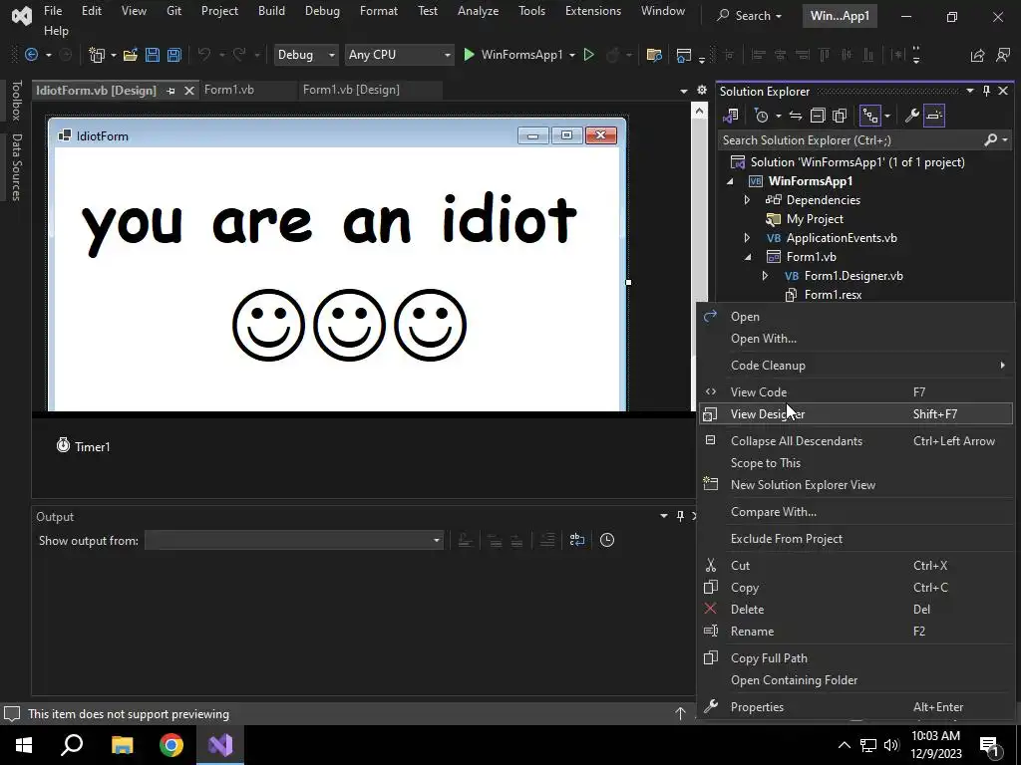This screenshot has height=765, width=1021.
Task: Click the designer vertical scrollbar up arrow
Action: [699, 112]
